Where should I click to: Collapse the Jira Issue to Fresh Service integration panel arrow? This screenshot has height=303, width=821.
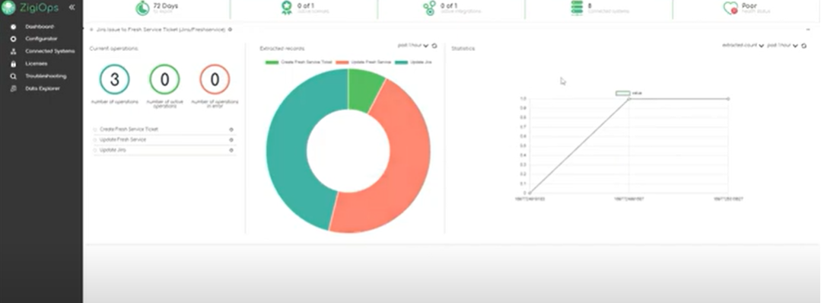pos(91,30)
